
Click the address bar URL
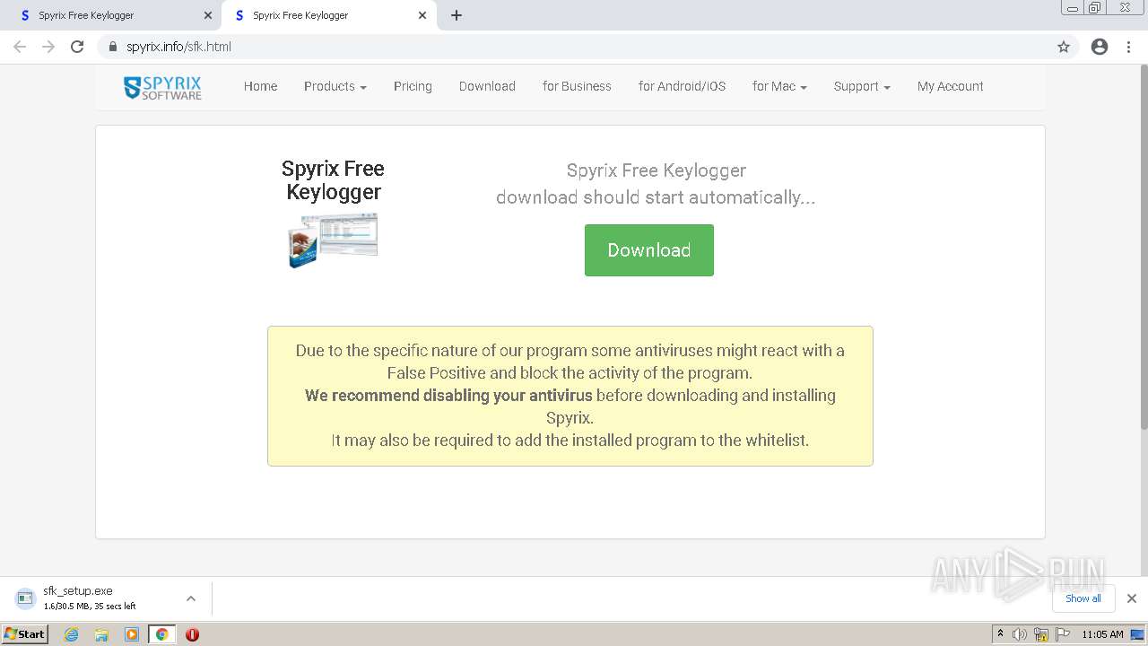click(178, 47)
